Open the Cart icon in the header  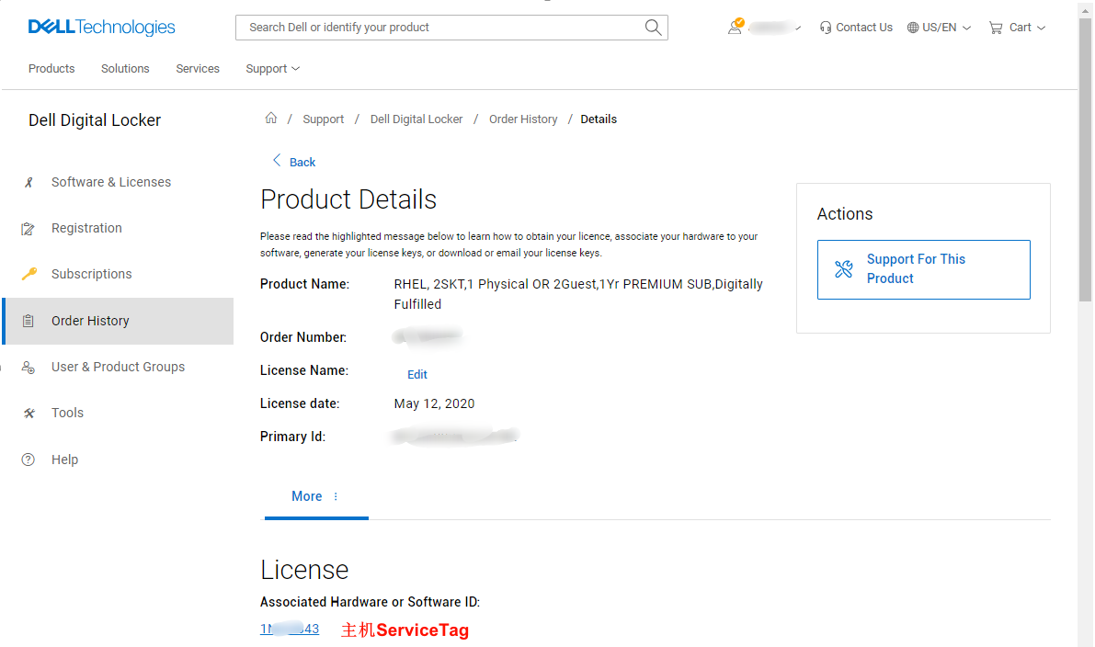coord(996,28)
